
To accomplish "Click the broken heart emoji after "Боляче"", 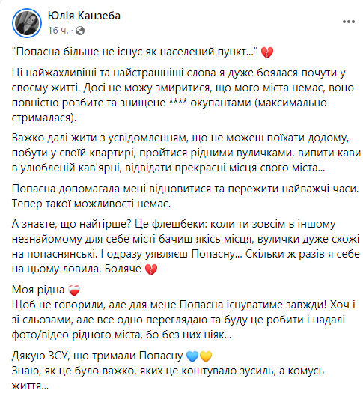I will coord(151,270).
